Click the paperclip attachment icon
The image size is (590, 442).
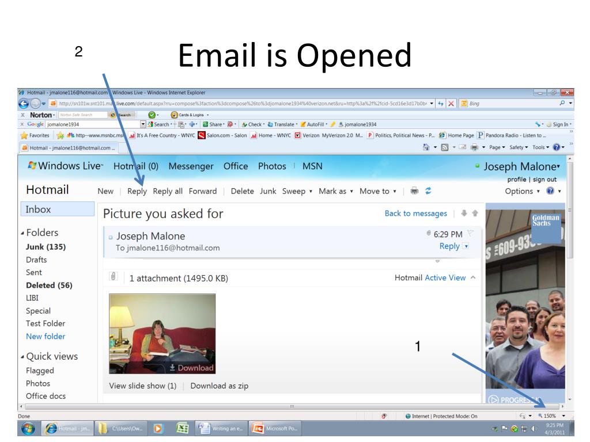pyautogui.click(x=114, y=277)
